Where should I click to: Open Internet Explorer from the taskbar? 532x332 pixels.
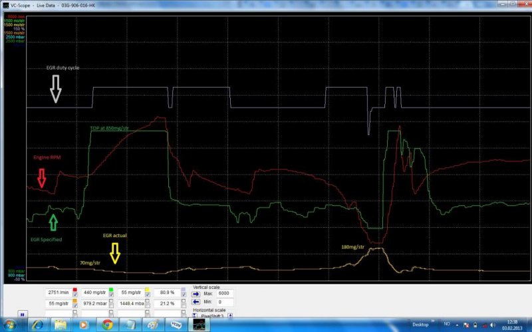37,325
